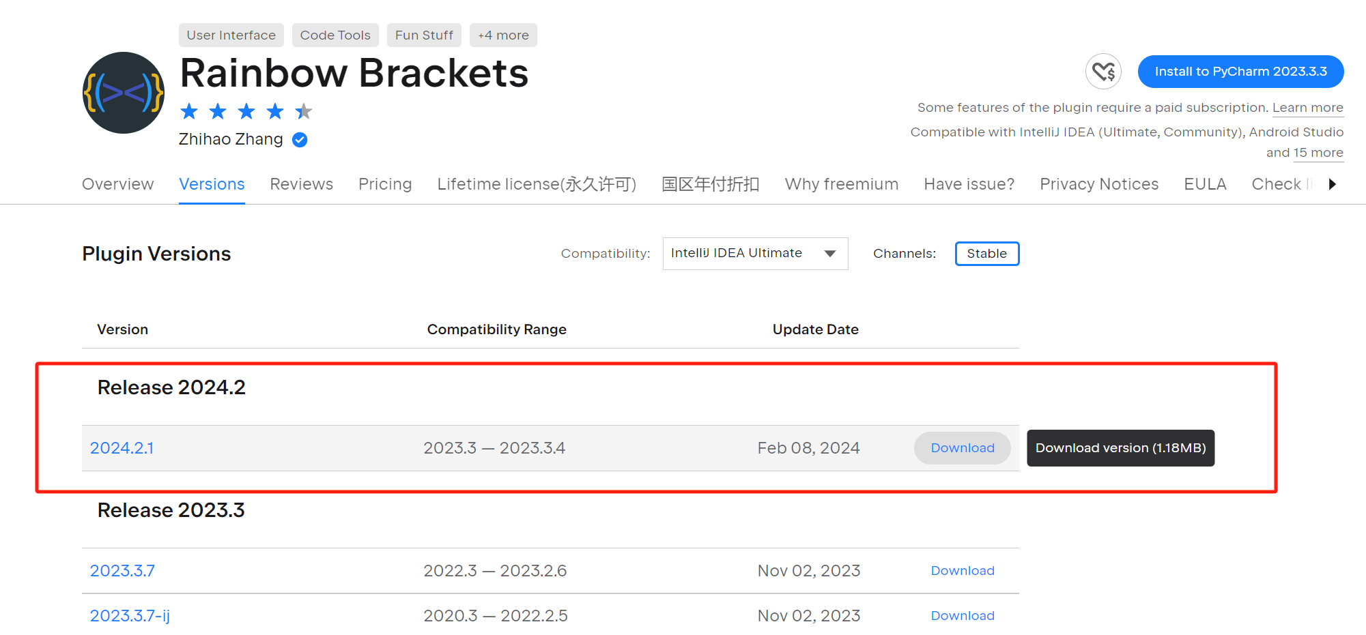Image resolution: width=1366 pixels, height=635 pixels.
Task: Click the Rainbow Brackets plugin logo
Action: (123, 92)
